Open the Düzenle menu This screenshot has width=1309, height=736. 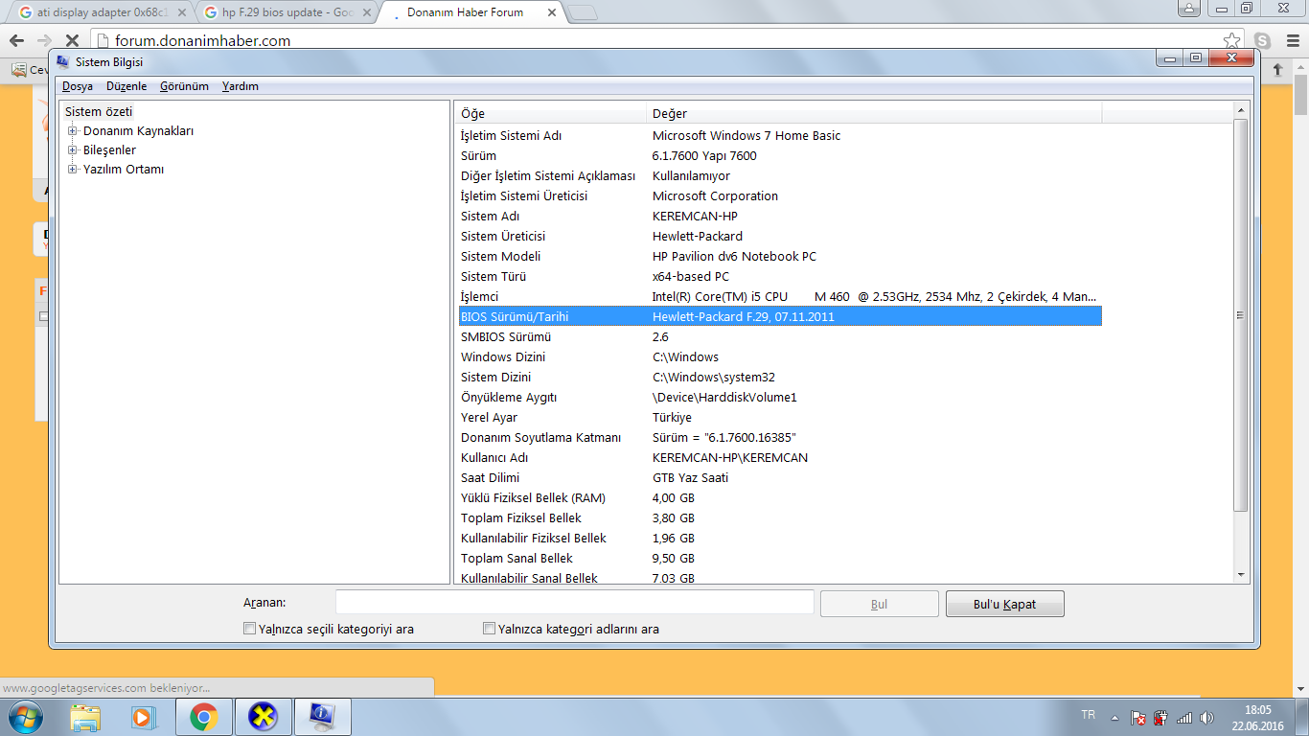point(126,86)
